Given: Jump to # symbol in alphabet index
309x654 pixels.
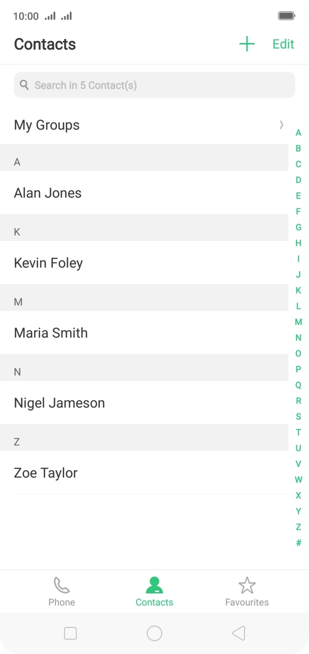Looking at the screenshot, I should coord(299,542).
